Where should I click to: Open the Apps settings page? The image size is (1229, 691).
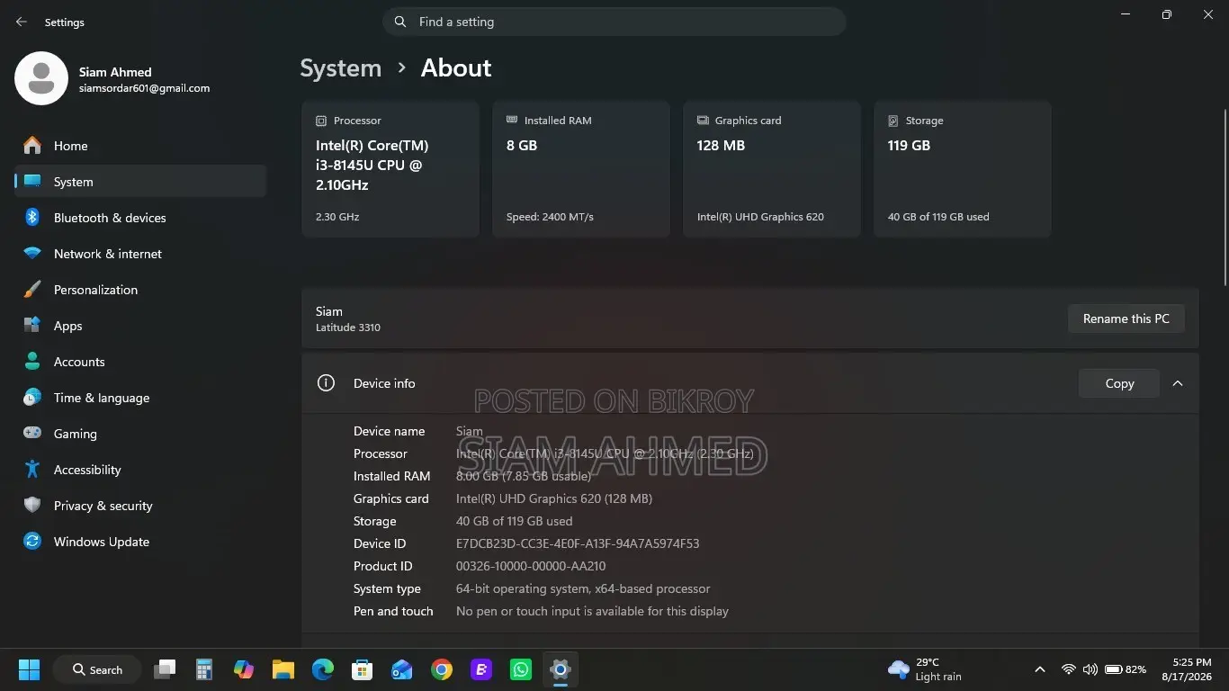[x=140, y=326]
